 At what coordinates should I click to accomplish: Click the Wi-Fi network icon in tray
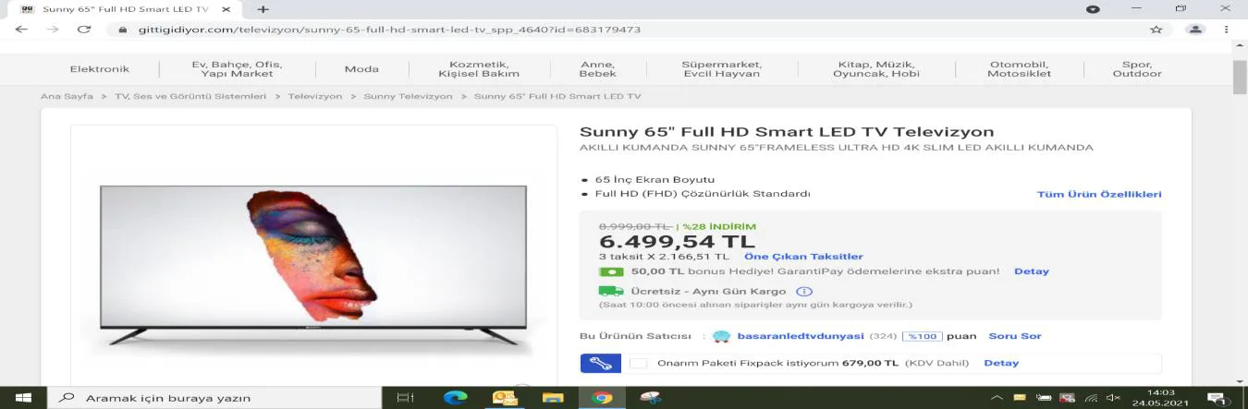[1091, 398]
